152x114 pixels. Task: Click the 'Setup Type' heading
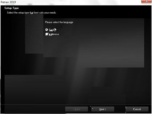(x=12, y=8)
